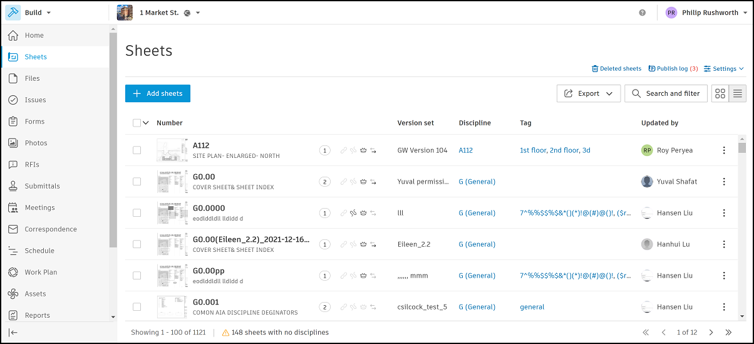Image resolution: width=754 pixels, height=344 pixels.
Task: Click the help question mark icon
Action: click(642, 13)
